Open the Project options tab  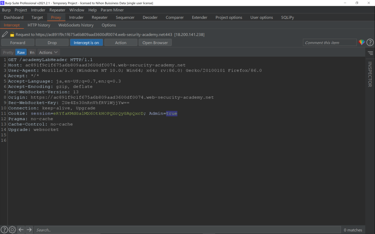tap(229, 17)
